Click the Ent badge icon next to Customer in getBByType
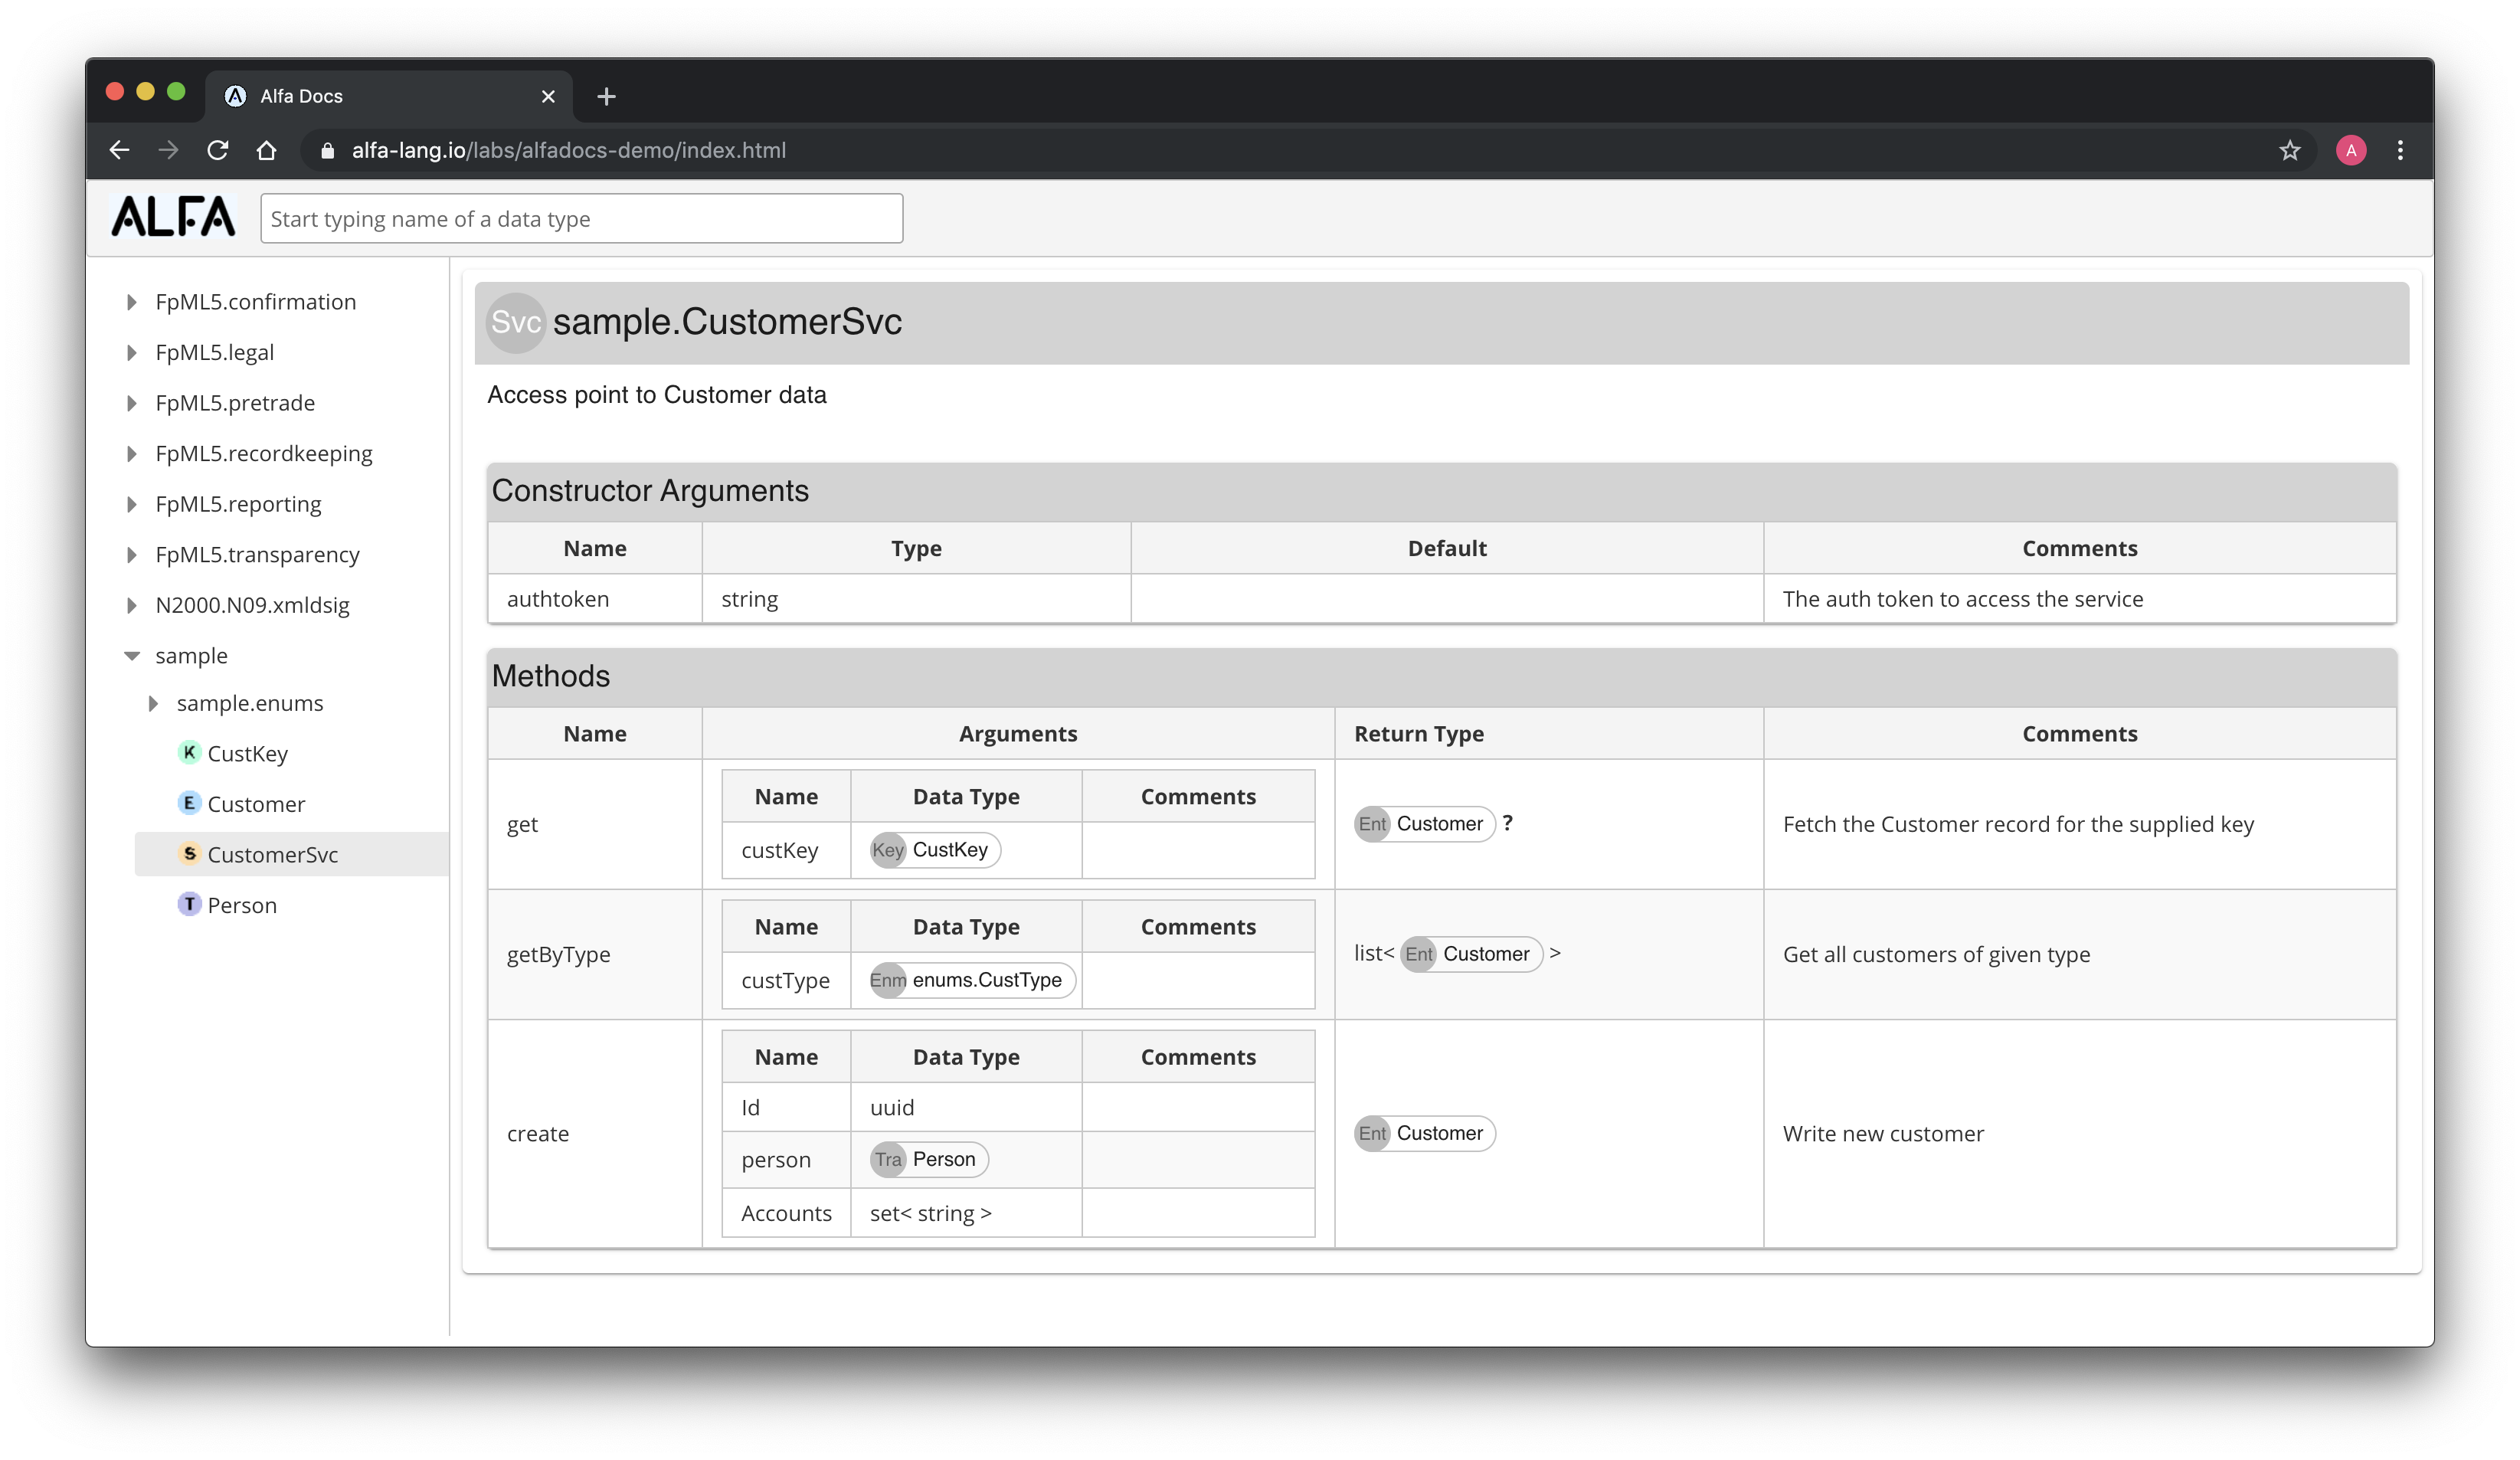The image size is (2520, 1460). click(x=1418, y=952)
